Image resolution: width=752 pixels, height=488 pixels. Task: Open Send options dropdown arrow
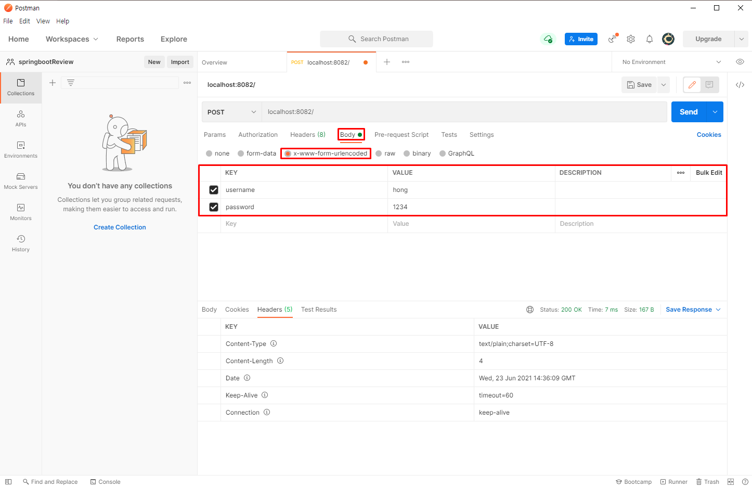point(715,112)
